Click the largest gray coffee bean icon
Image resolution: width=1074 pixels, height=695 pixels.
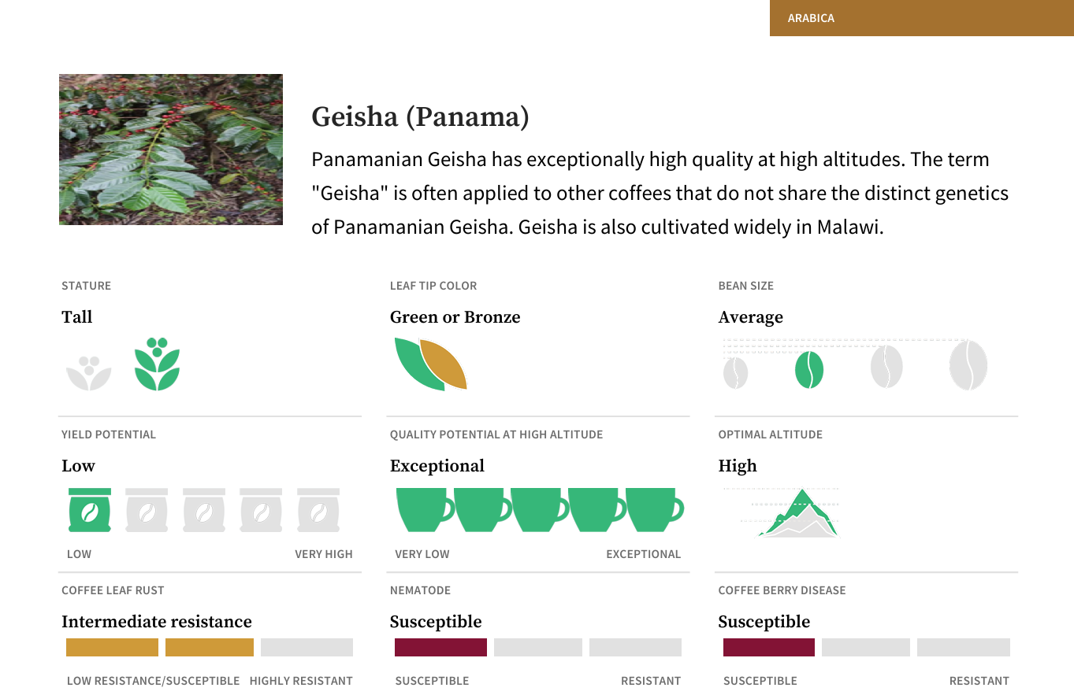click(968, 365)
